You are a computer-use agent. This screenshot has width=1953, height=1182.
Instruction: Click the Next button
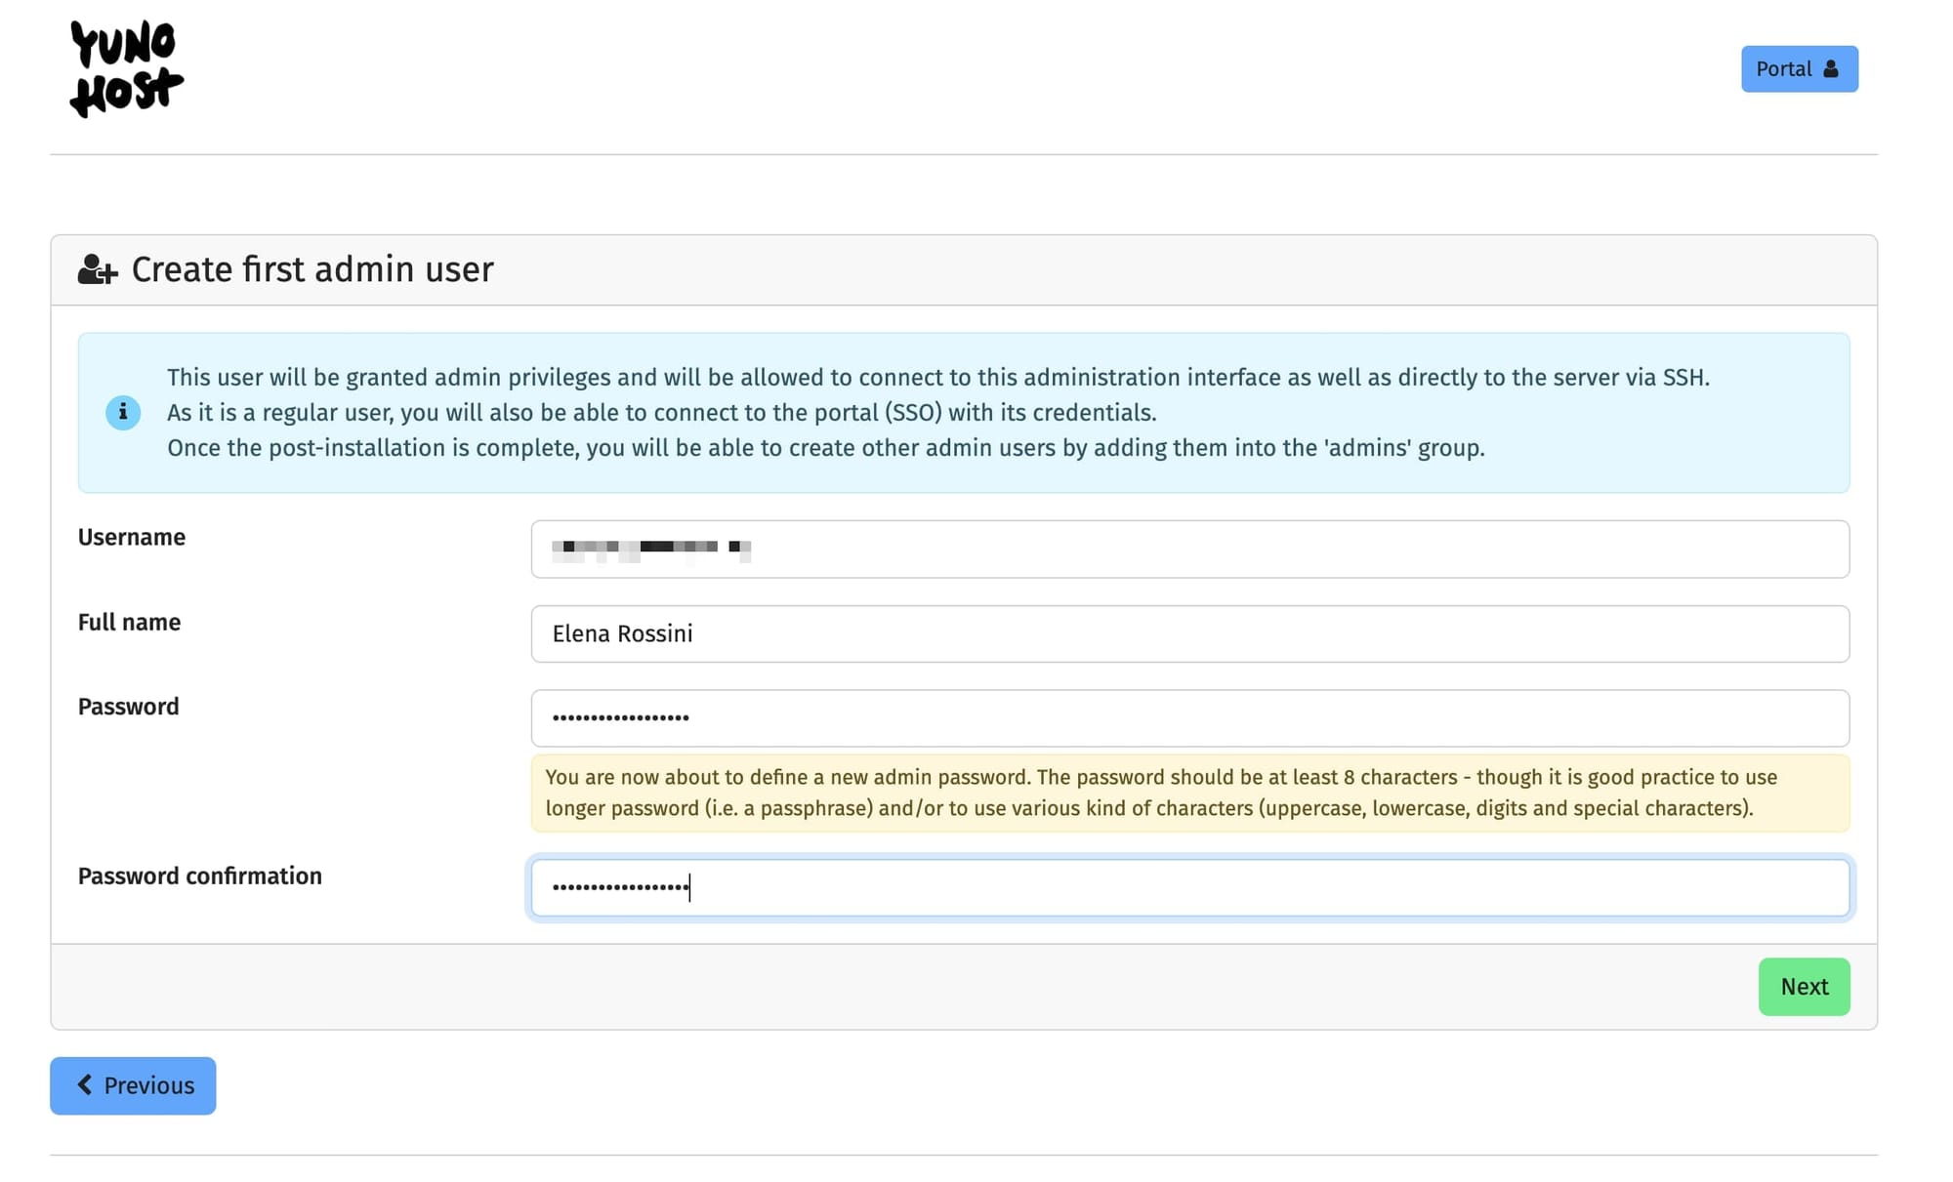coord(1804,987)
